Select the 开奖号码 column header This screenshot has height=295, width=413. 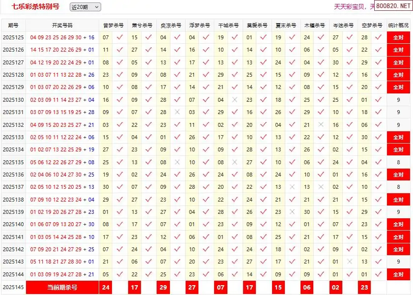click(x=62, y=25)
